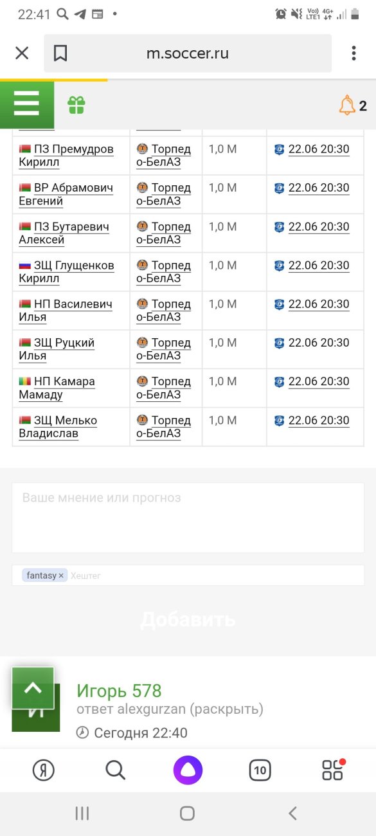Tap the green gift box icon

76,105
